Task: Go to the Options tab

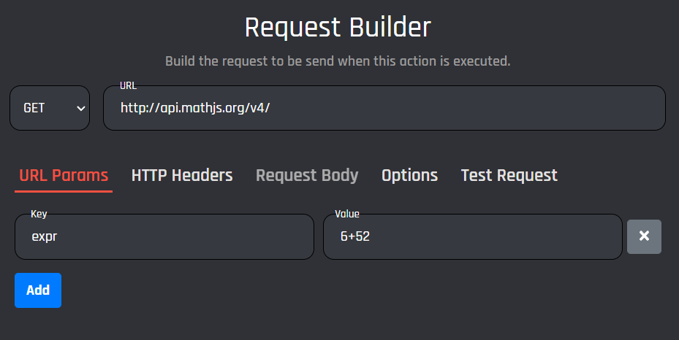Action: pyautogui.click(x=409, y=175)
